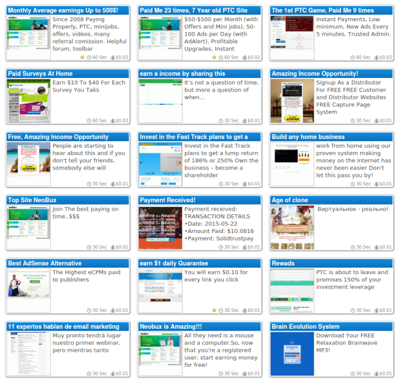This screenshot has width=399, height=382.
Task: Open the Best AdSense Alternative title link
Action: pyautogui.click(x=45, y=263)
